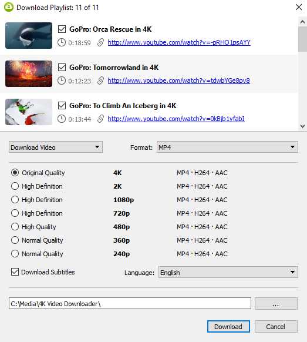Select Normal Quality 360p option
This screenshot has height=342, width=307.
click(15, 240)
